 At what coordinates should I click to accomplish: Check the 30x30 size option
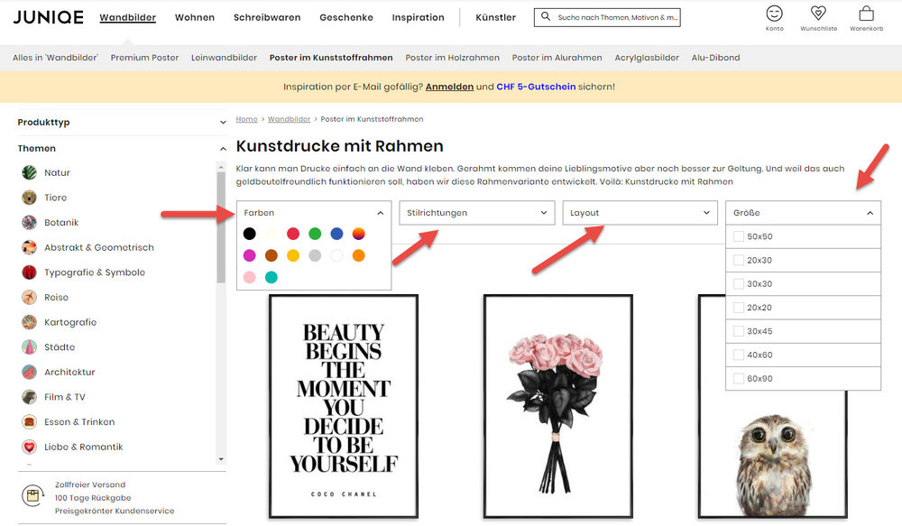(x=739, y=283)
